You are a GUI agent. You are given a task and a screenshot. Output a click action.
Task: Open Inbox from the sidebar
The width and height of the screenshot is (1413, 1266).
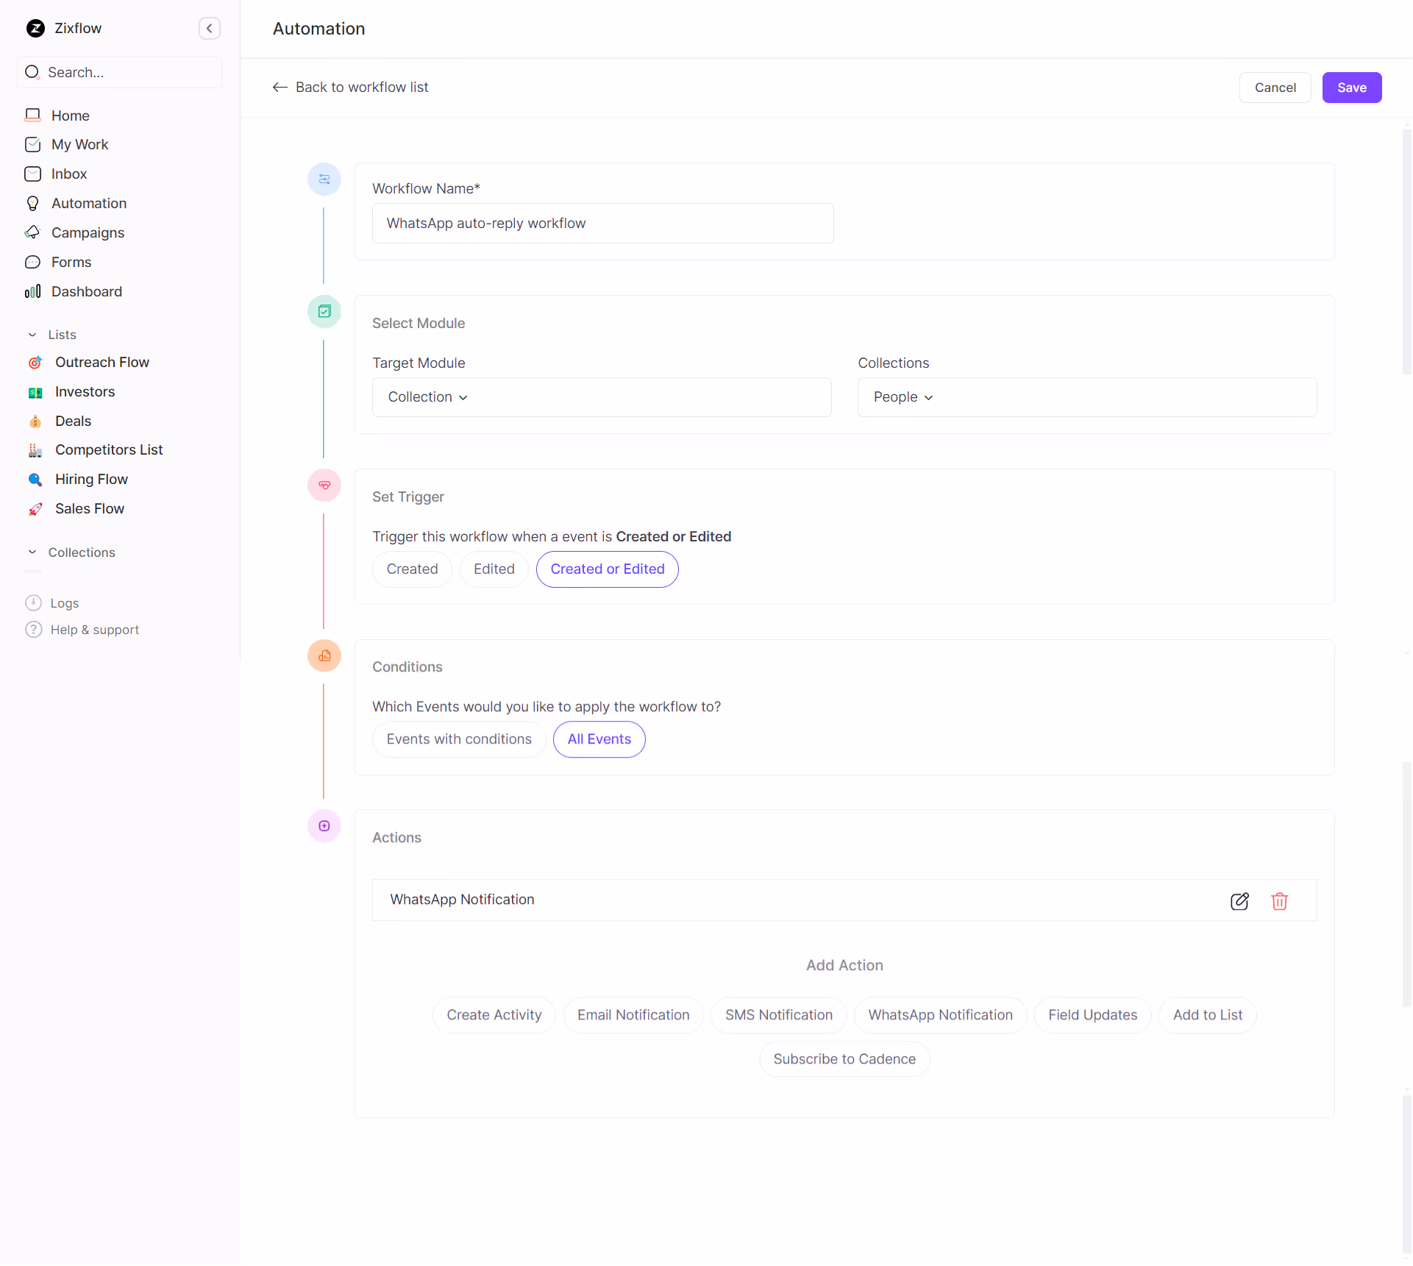point(69,174)
